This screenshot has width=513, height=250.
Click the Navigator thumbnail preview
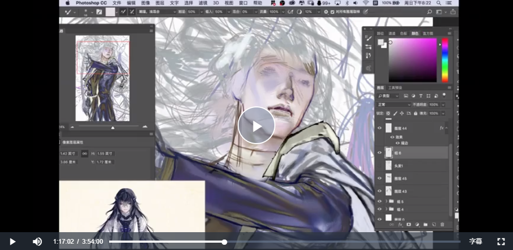tap(102, 79)
